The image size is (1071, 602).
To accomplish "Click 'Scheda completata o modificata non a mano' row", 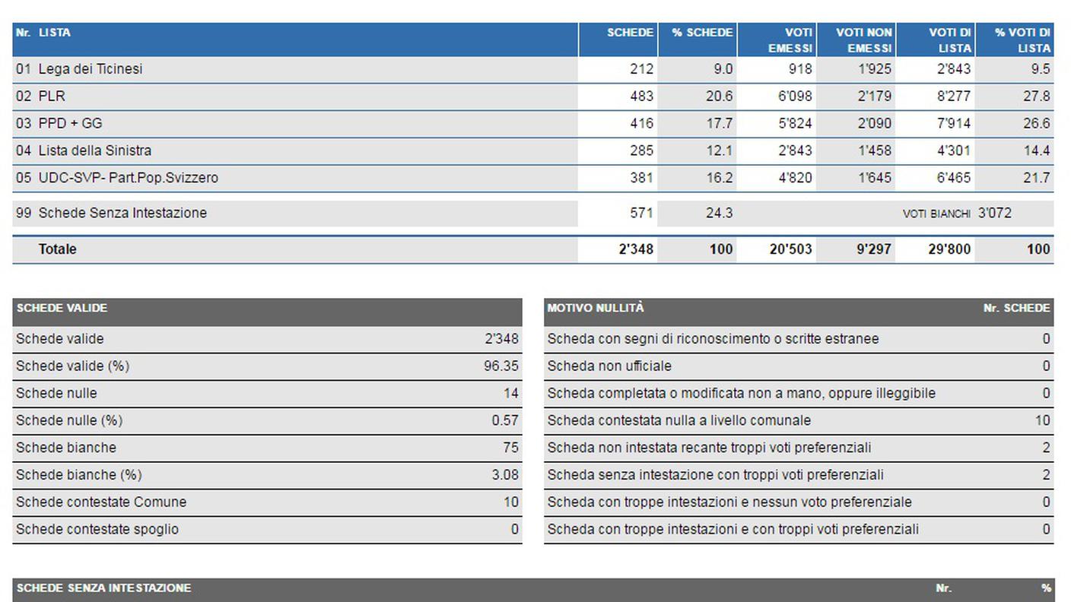I will [x=799, y=394].
